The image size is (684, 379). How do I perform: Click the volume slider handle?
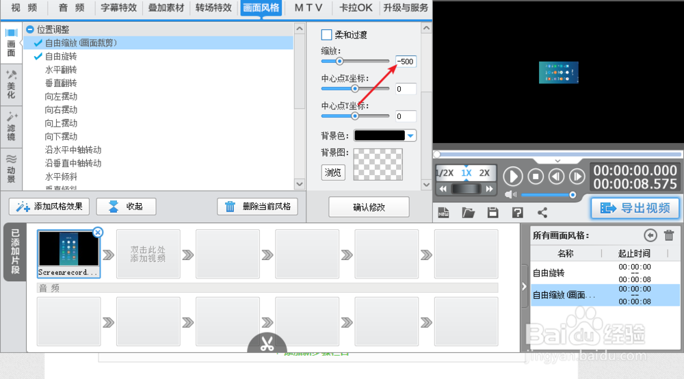(573, 194)
